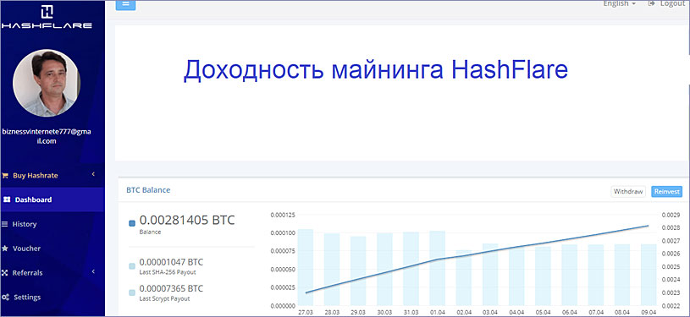Click the Logout link
The image size is (690, 317).
[673, 3]
